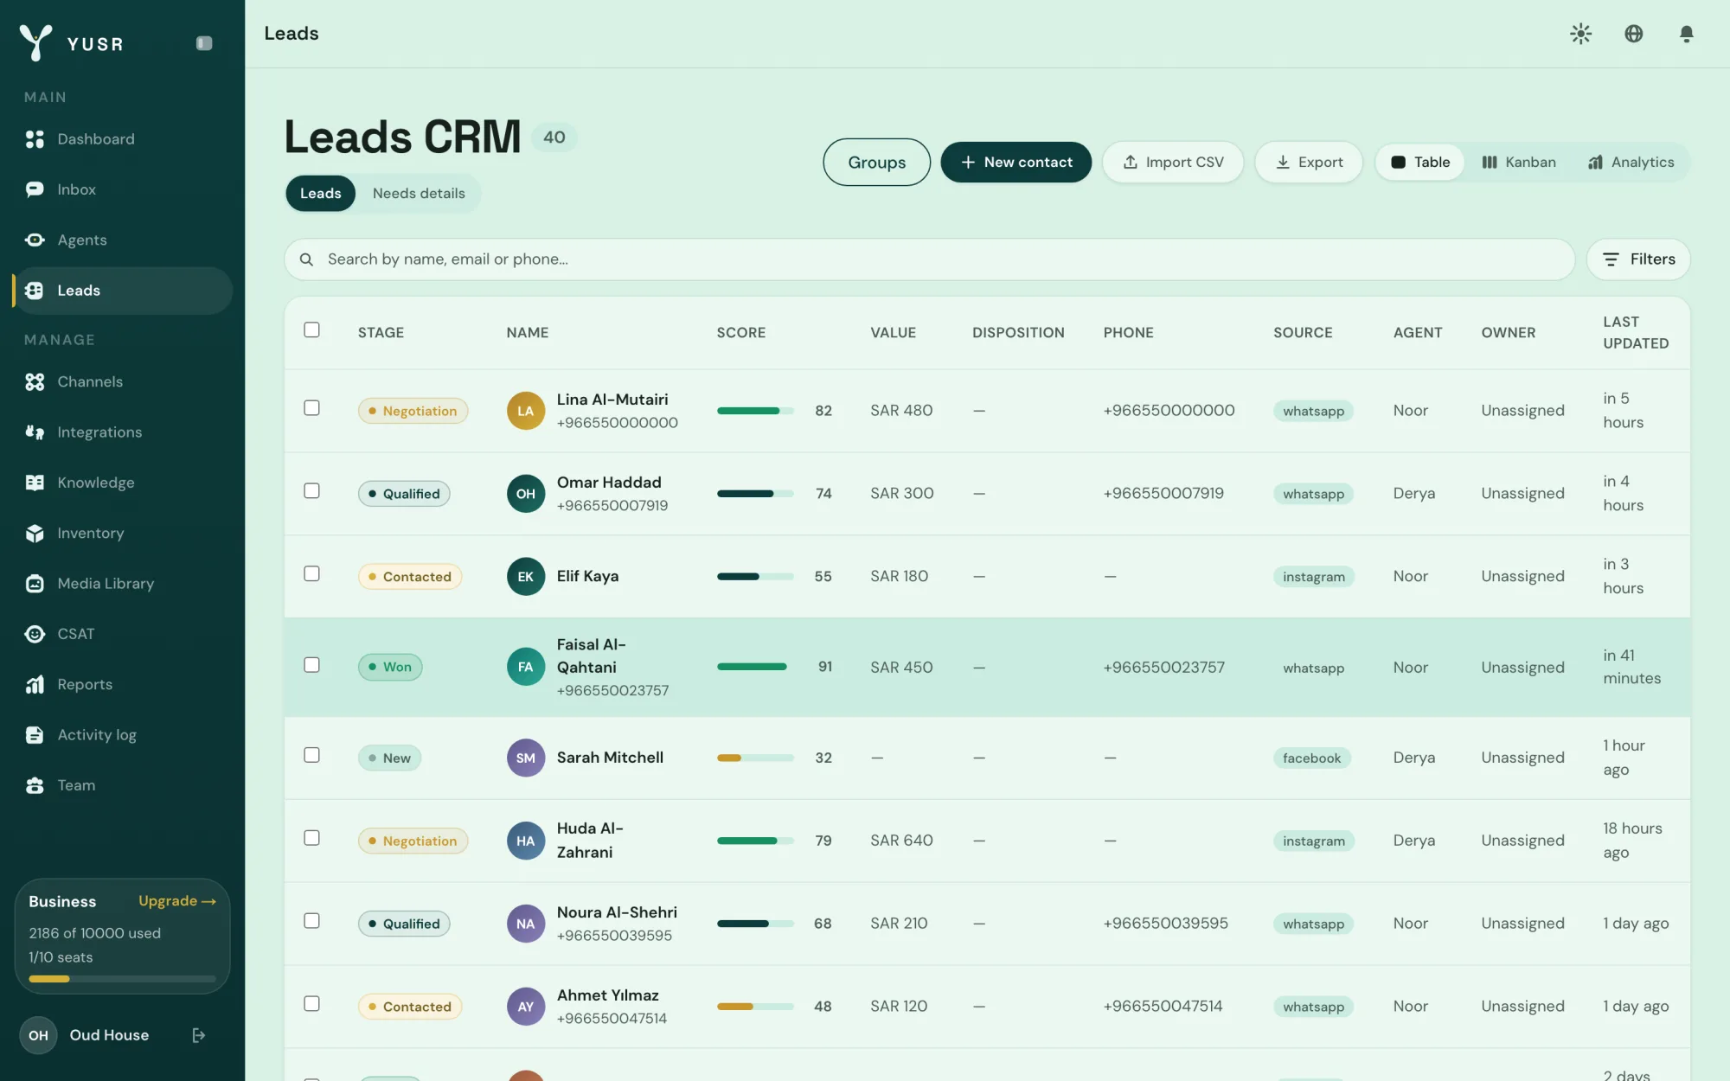Viewport: 1730px width, 1081px height.
Task: Switch to Kanban view
Action: click(x=1519, y=163)
